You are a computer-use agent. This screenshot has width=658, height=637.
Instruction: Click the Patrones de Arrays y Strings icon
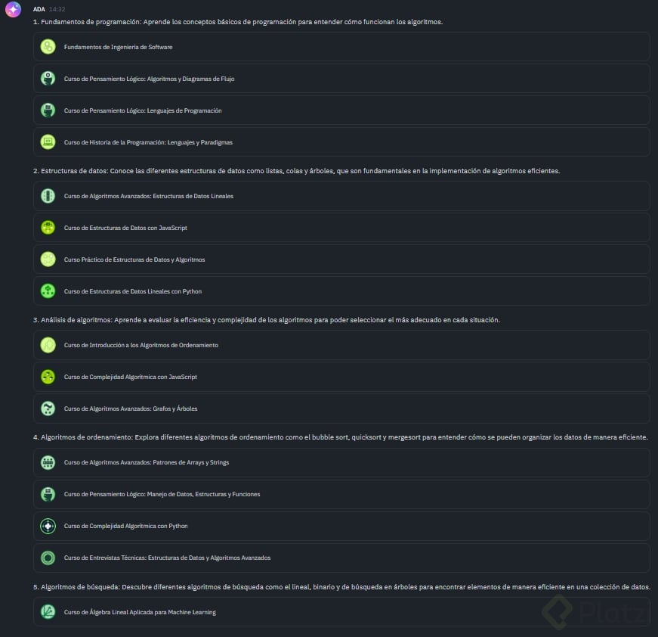tap(48, 462)
